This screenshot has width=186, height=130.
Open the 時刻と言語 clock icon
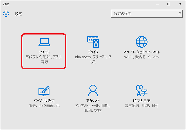[142, 90]
